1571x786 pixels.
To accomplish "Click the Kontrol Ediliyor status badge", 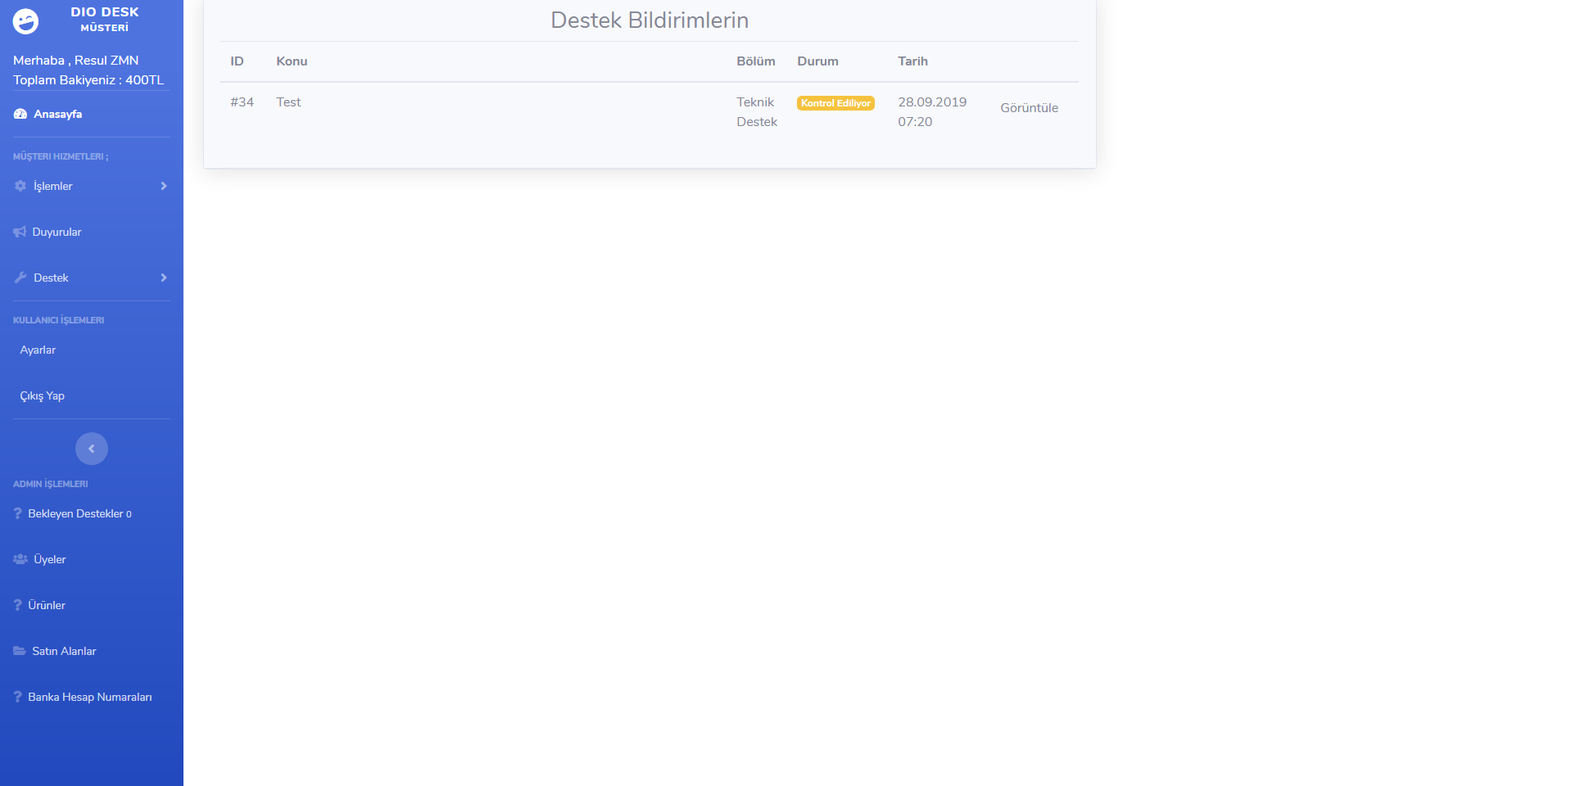I will (835, 103).
